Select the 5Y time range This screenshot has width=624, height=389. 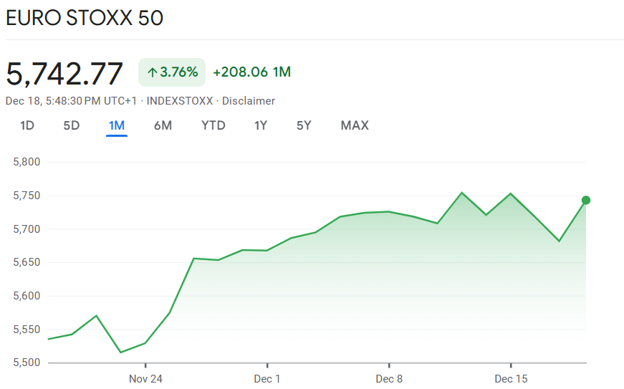[x=304, y=125]
